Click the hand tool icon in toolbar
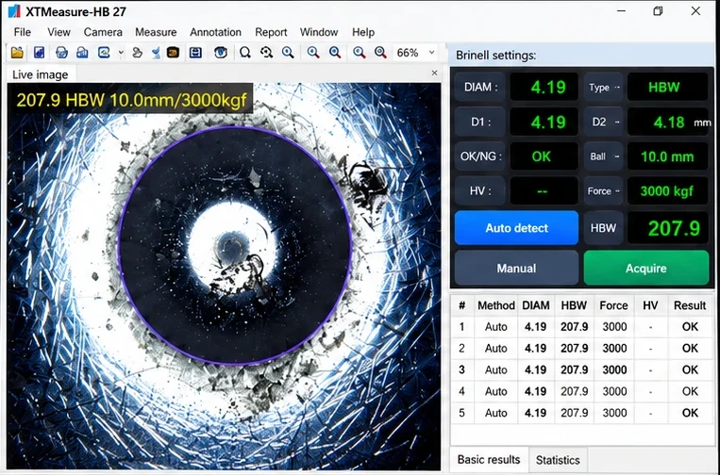 click(x=137, y=53)
